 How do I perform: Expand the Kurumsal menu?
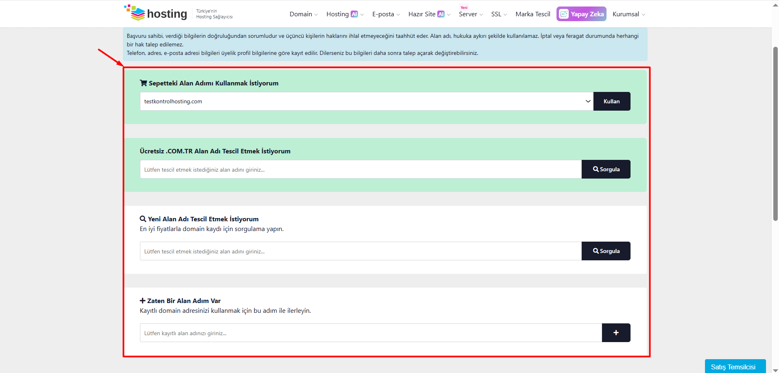pos(629,14)
